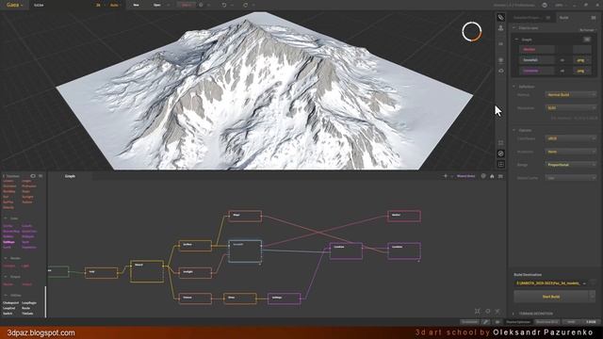Toggle the eye icon in Toolbox header

coord(33,176)
